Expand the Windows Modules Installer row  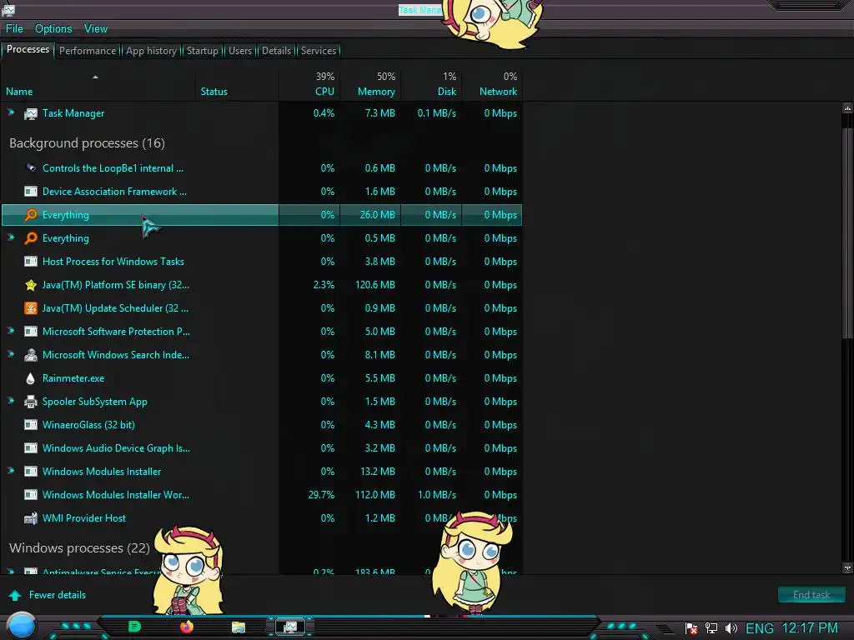point(11,471)
